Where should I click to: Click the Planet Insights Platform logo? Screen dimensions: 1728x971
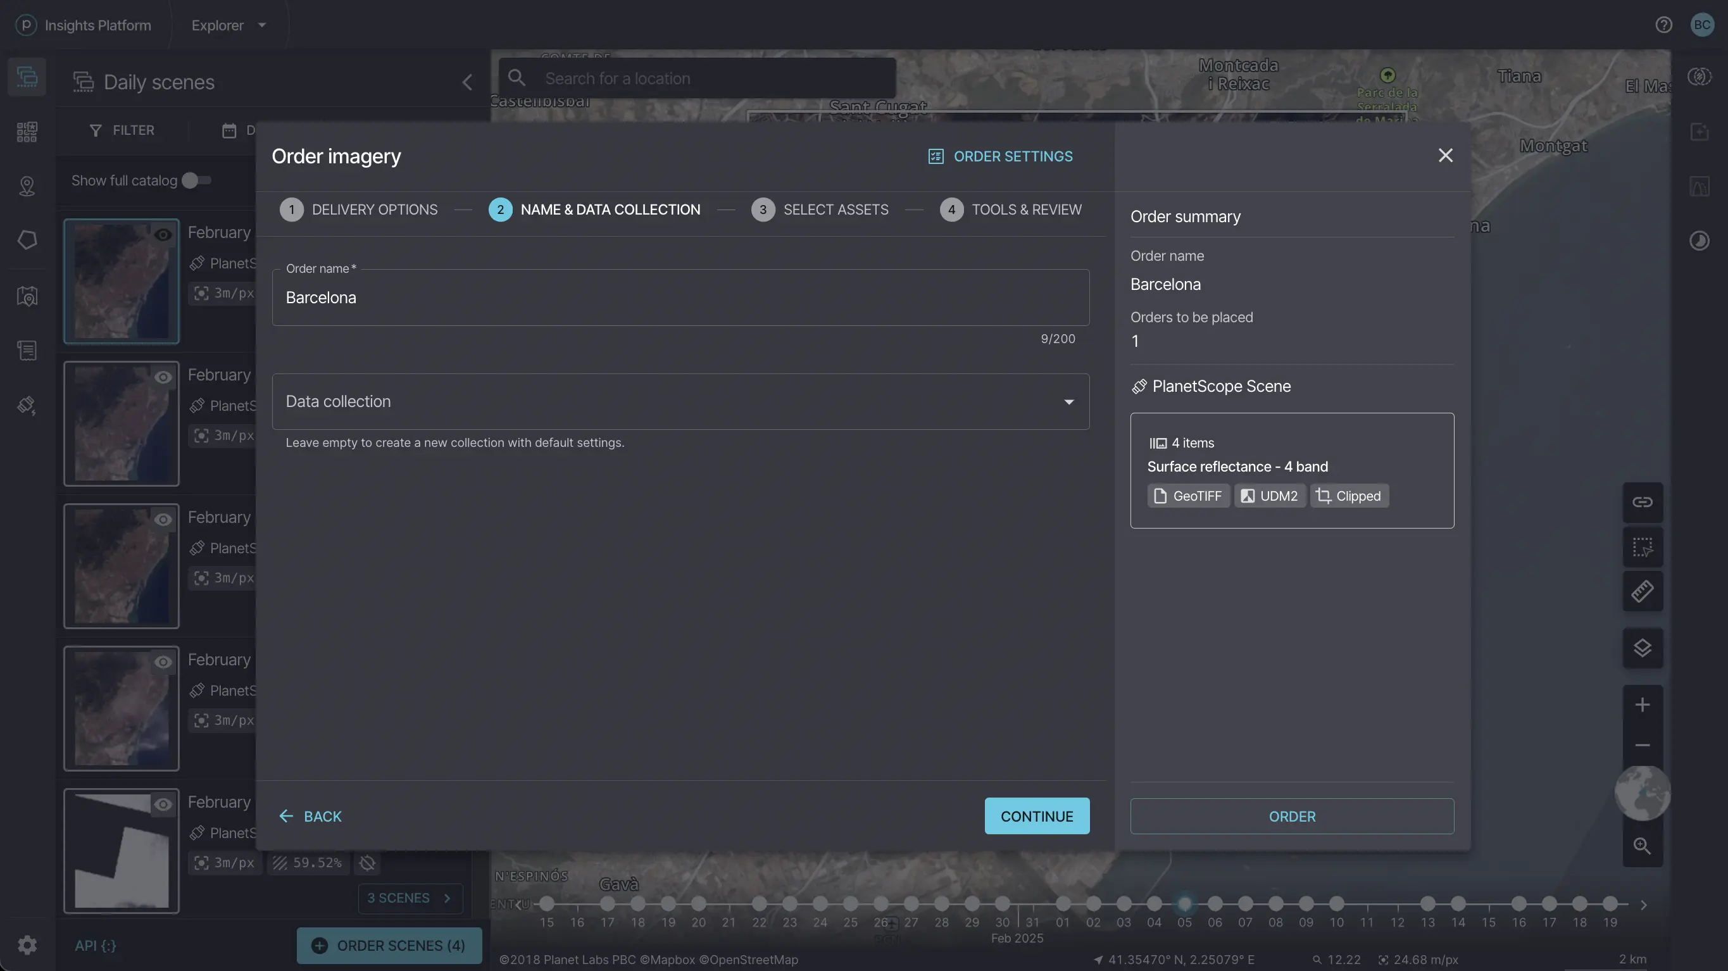coord(25,25)
